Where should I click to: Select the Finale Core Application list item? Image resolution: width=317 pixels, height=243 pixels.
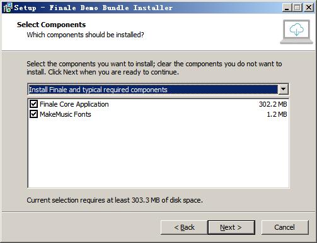[74, 104]
